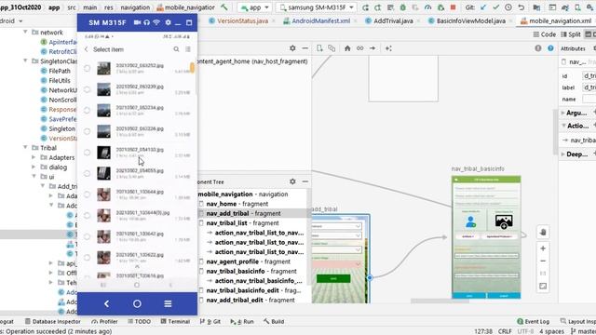Click Assign Start Destination home icon
This screenshot has width=596, height=335.
[x=347, y=48]
